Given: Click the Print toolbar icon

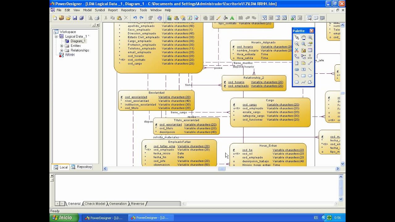Looking at the screenshot, I should pos(97,18).
